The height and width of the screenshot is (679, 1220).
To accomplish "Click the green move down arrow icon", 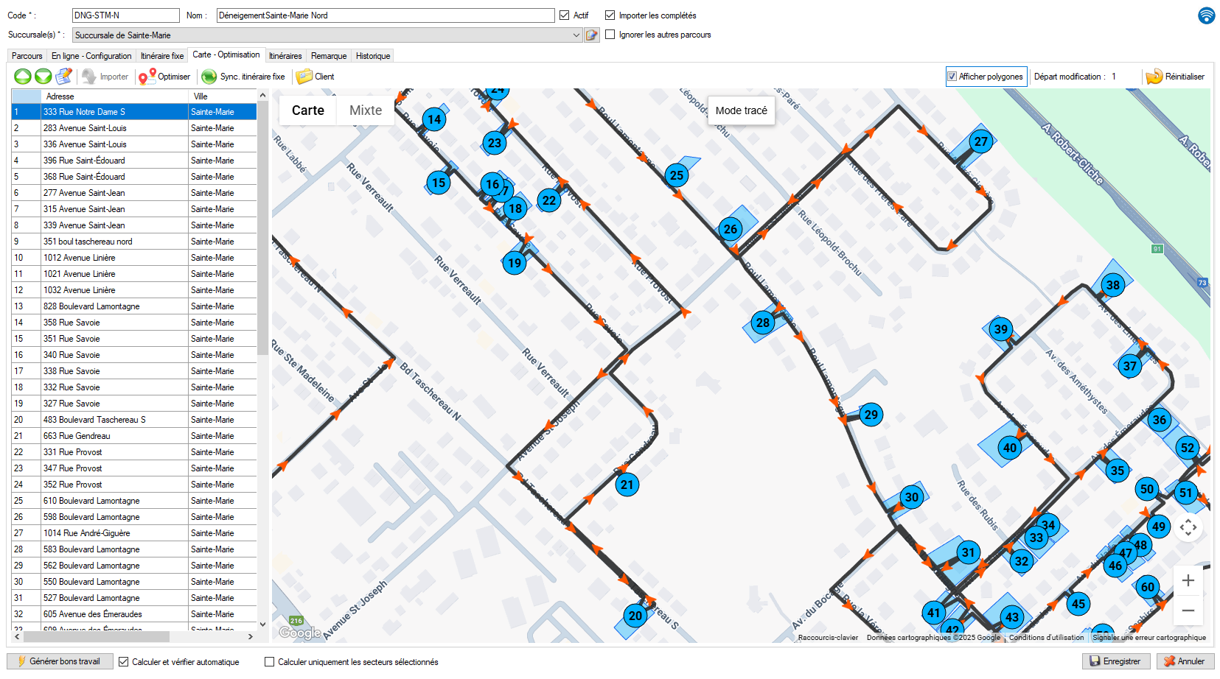I will coord(43,77).
